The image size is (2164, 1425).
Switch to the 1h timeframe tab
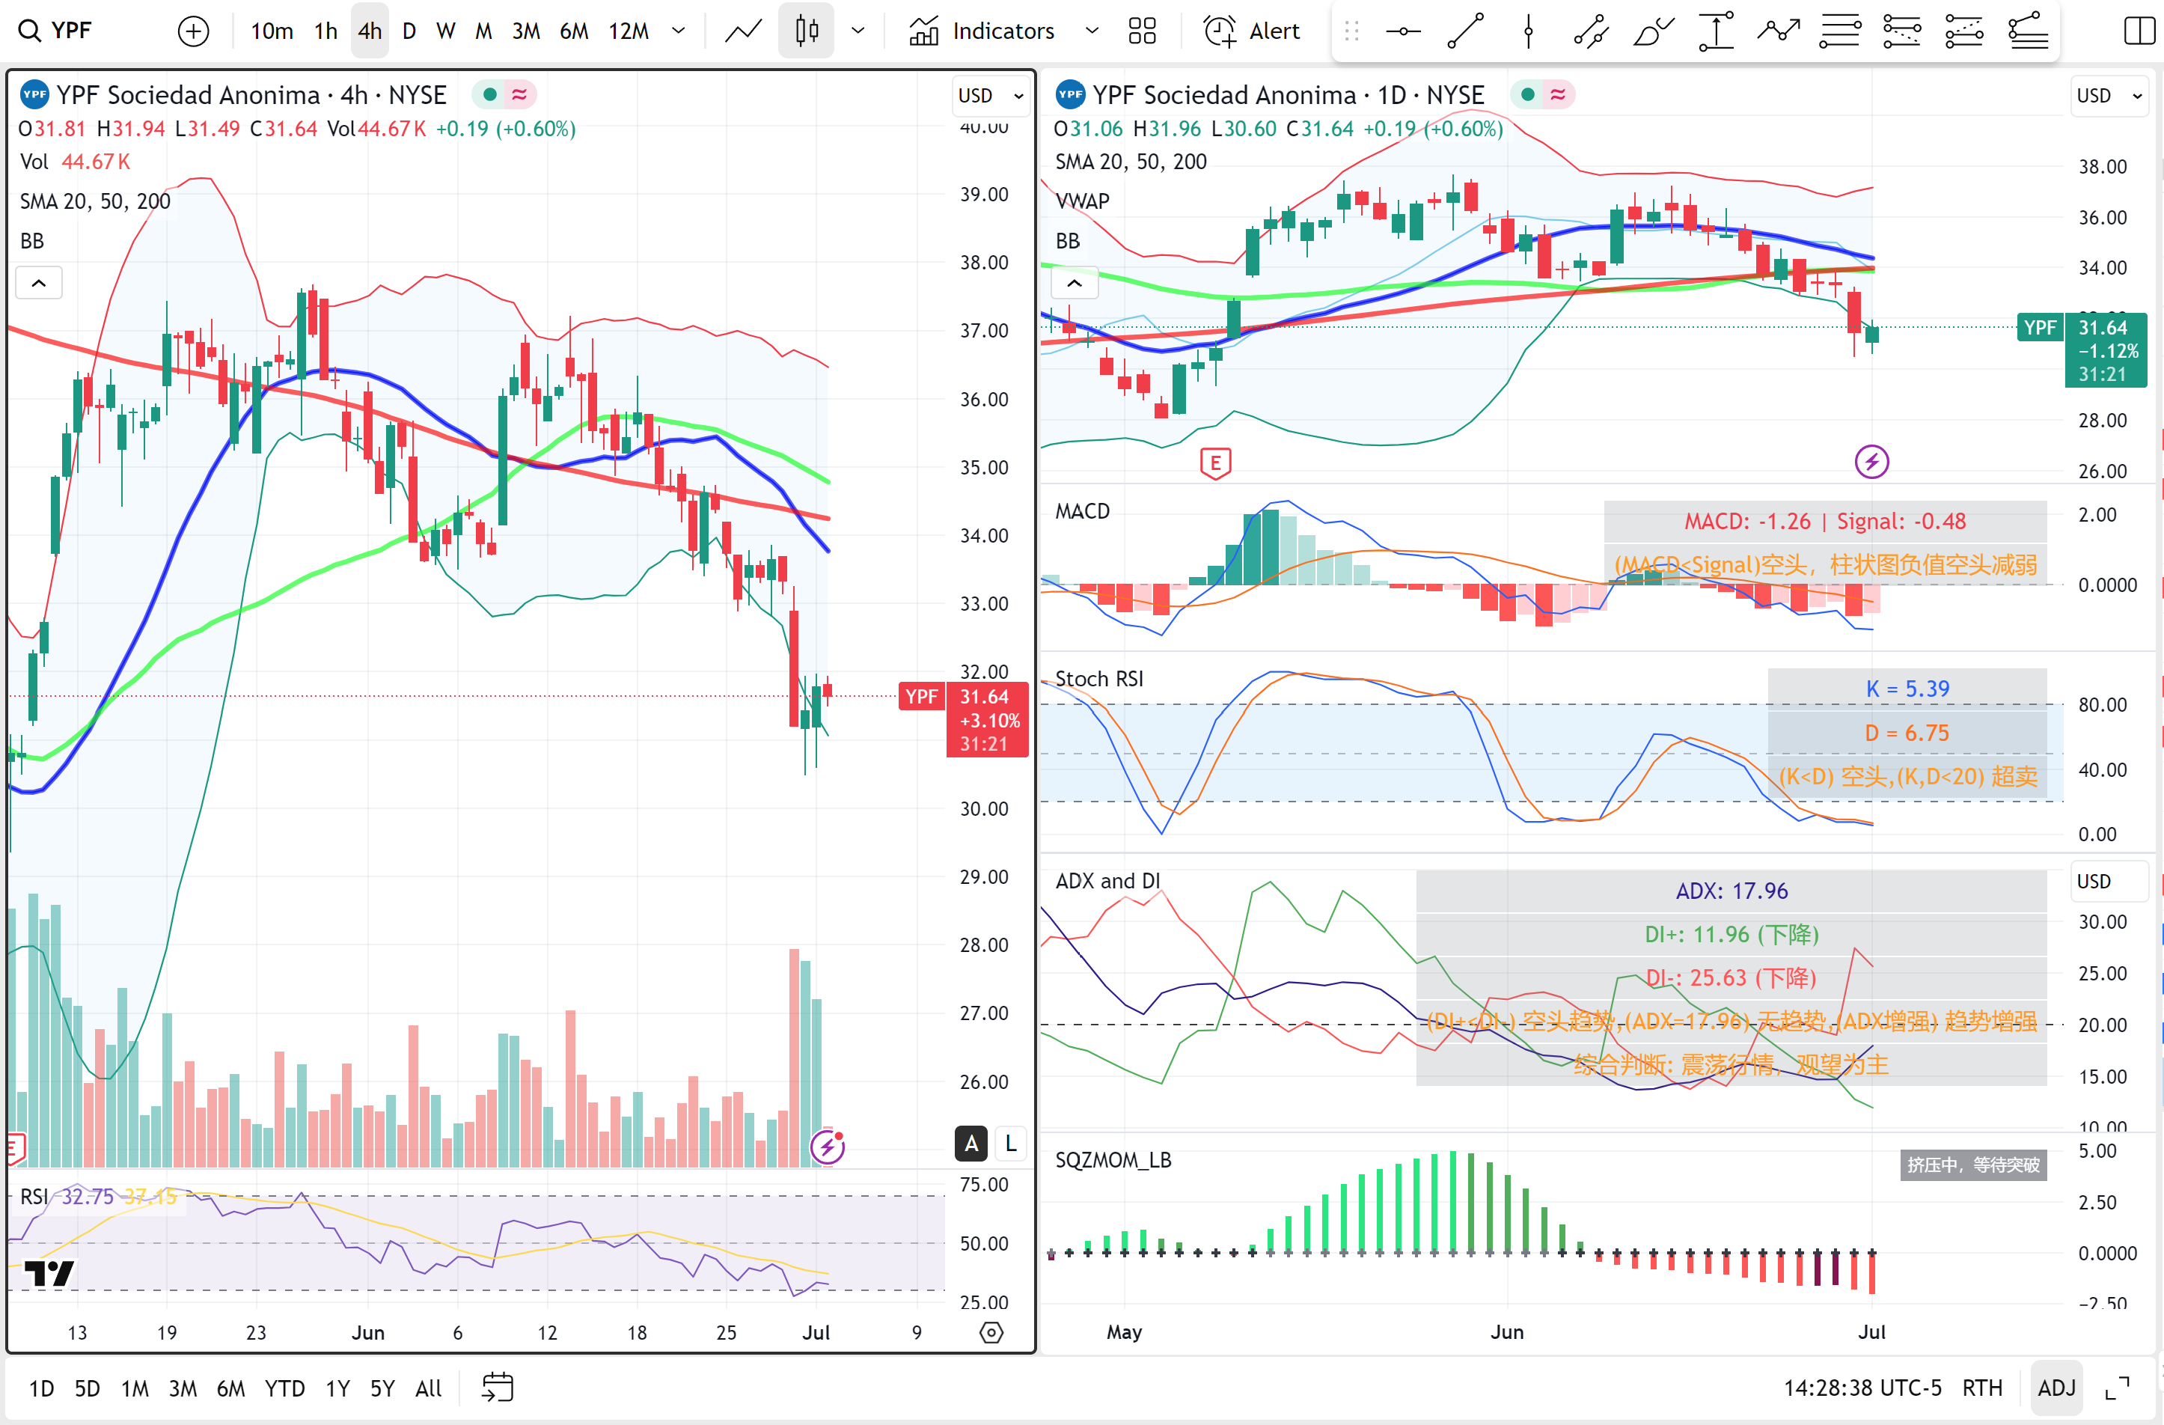tap(325, 30)
